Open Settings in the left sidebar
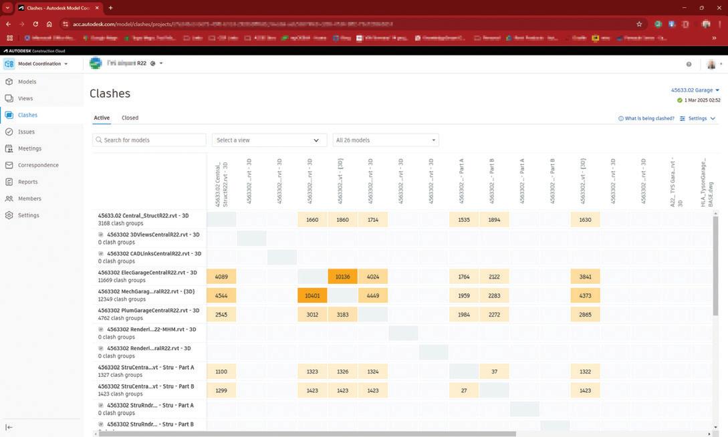 click(28, 215)
